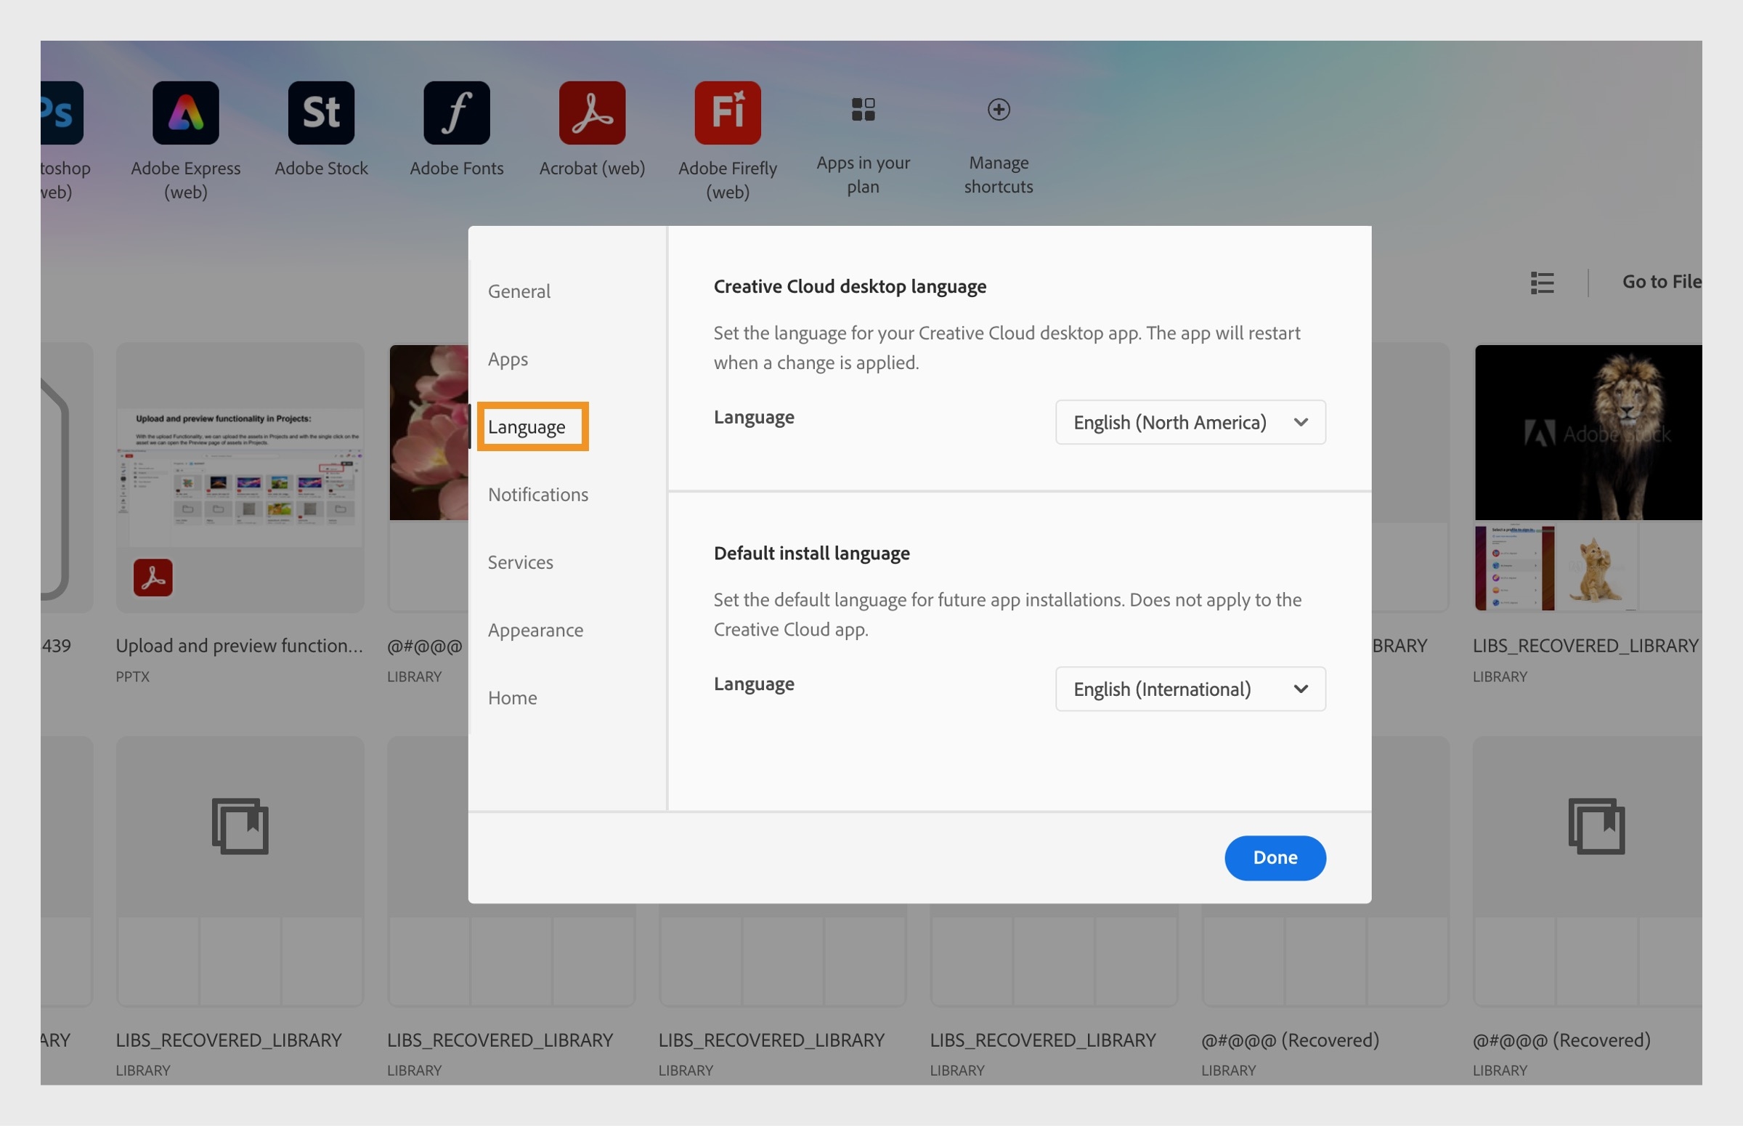Open the Creative Cloud desktop language dropdown
The image size is (1743, 1126).
click(x=1189, y=422)
